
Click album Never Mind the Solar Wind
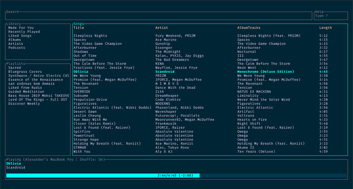tap(264, 100)
